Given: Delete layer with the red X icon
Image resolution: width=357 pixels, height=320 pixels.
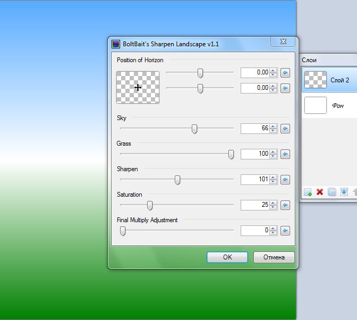Looking at the screenshot, I should click(320, 192).
